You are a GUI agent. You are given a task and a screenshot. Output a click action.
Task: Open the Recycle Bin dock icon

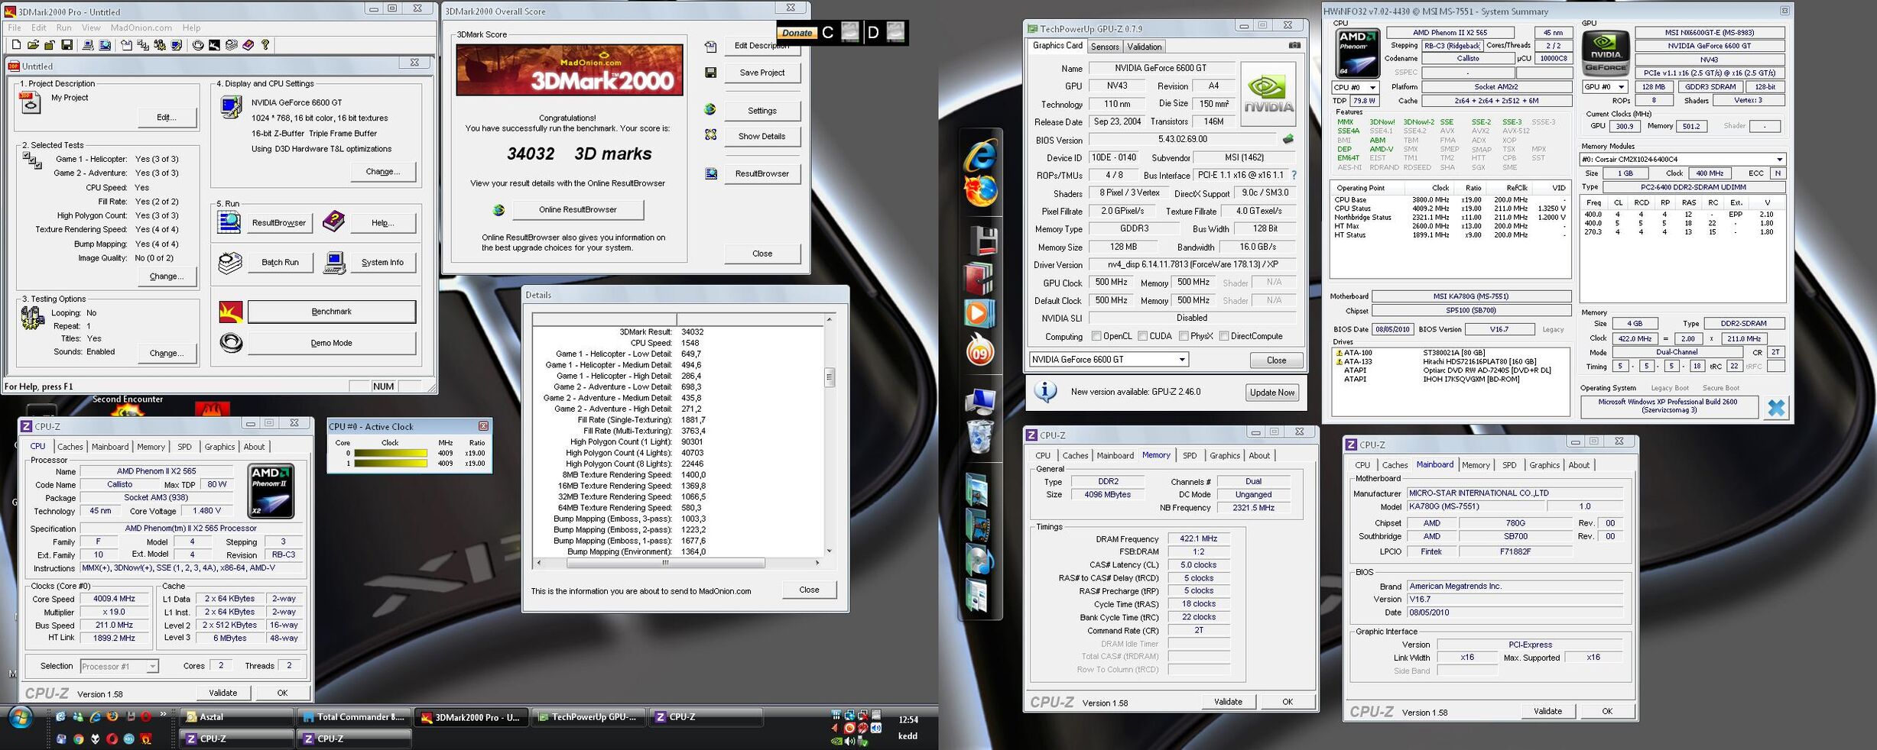click(x=979, y=437)
